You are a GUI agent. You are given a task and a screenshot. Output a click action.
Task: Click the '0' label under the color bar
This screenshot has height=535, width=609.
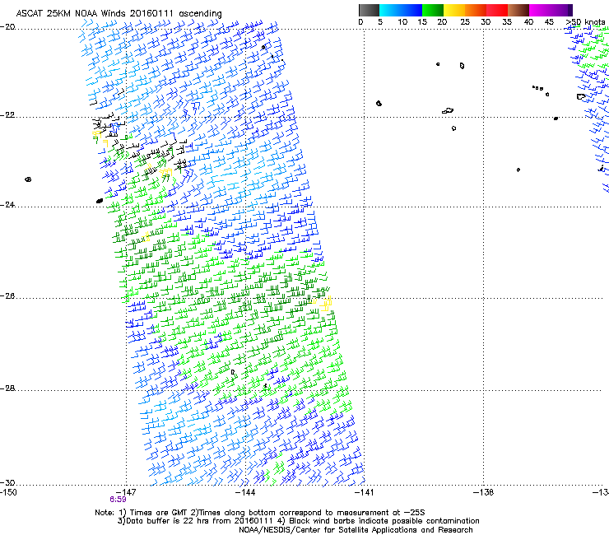[x=360, y=22]
